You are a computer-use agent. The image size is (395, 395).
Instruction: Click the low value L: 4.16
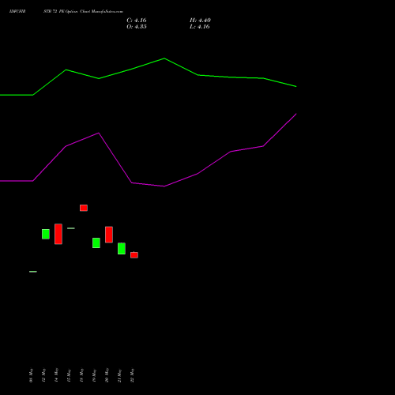(200, 27)
